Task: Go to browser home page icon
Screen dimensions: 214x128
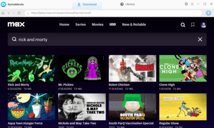Action: 3,13
